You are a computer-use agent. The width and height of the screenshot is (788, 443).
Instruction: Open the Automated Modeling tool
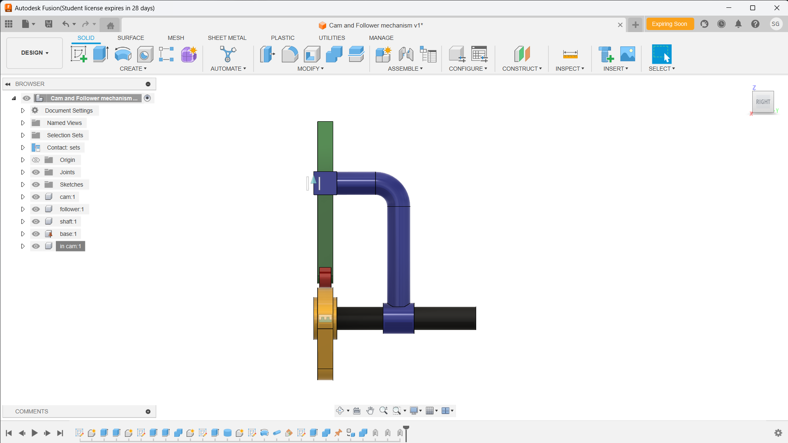point(228,54)
